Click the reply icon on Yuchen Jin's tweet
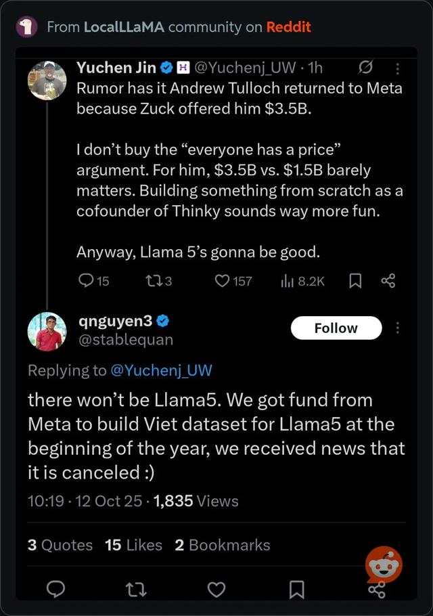The width and height of the screenshot is (433, 616). [87, 280]
